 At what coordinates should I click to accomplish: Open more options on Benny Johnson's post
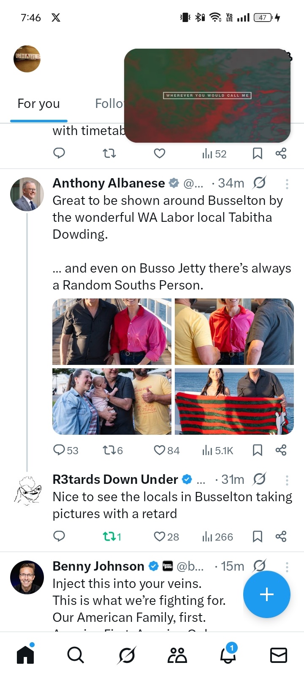coord(287,566)
